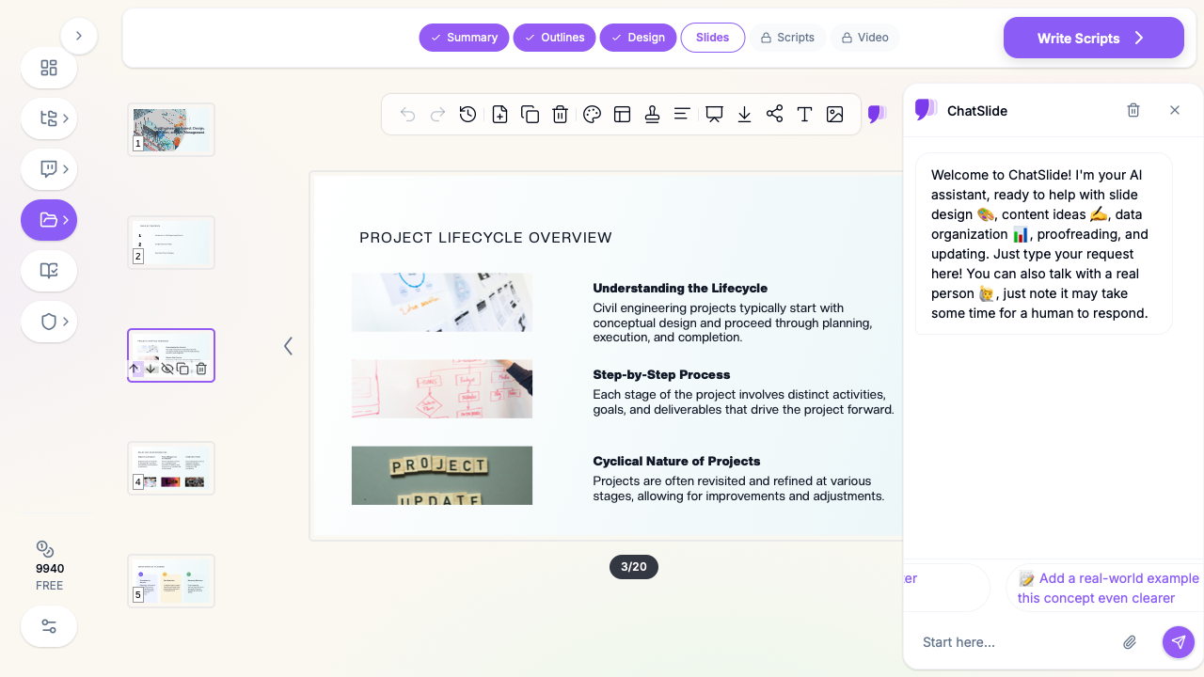Go to the previous slide arrow
The width and height of the screenshot is (1204, 677).
tap(288, 346)
